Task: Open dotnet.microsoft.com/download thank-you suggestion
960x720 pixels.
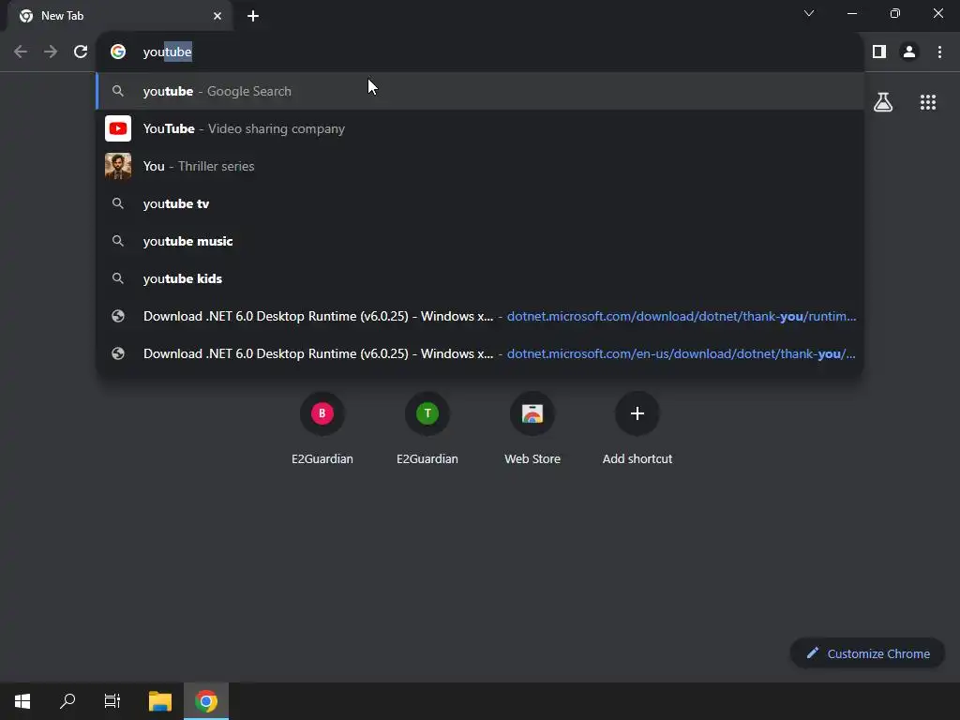Action: (x=480, y=316)
